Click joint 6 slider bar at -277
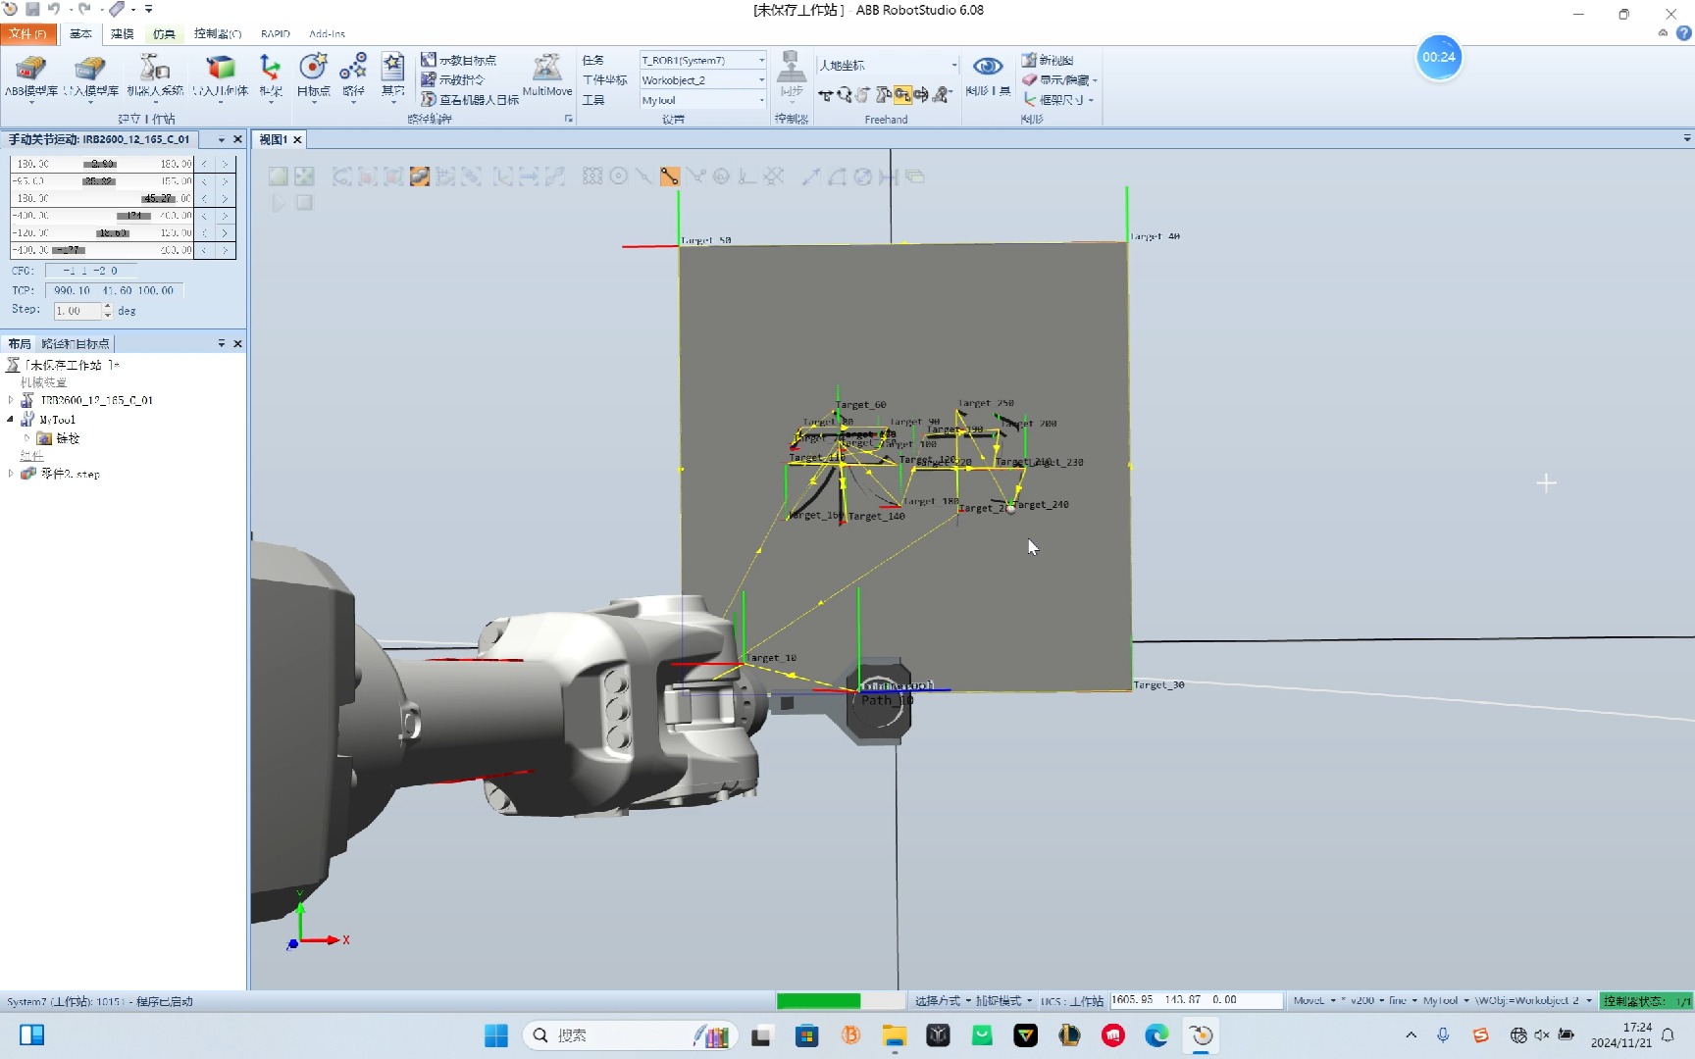The width and height of the screenshot is (1695, 1059). (69, 250)
